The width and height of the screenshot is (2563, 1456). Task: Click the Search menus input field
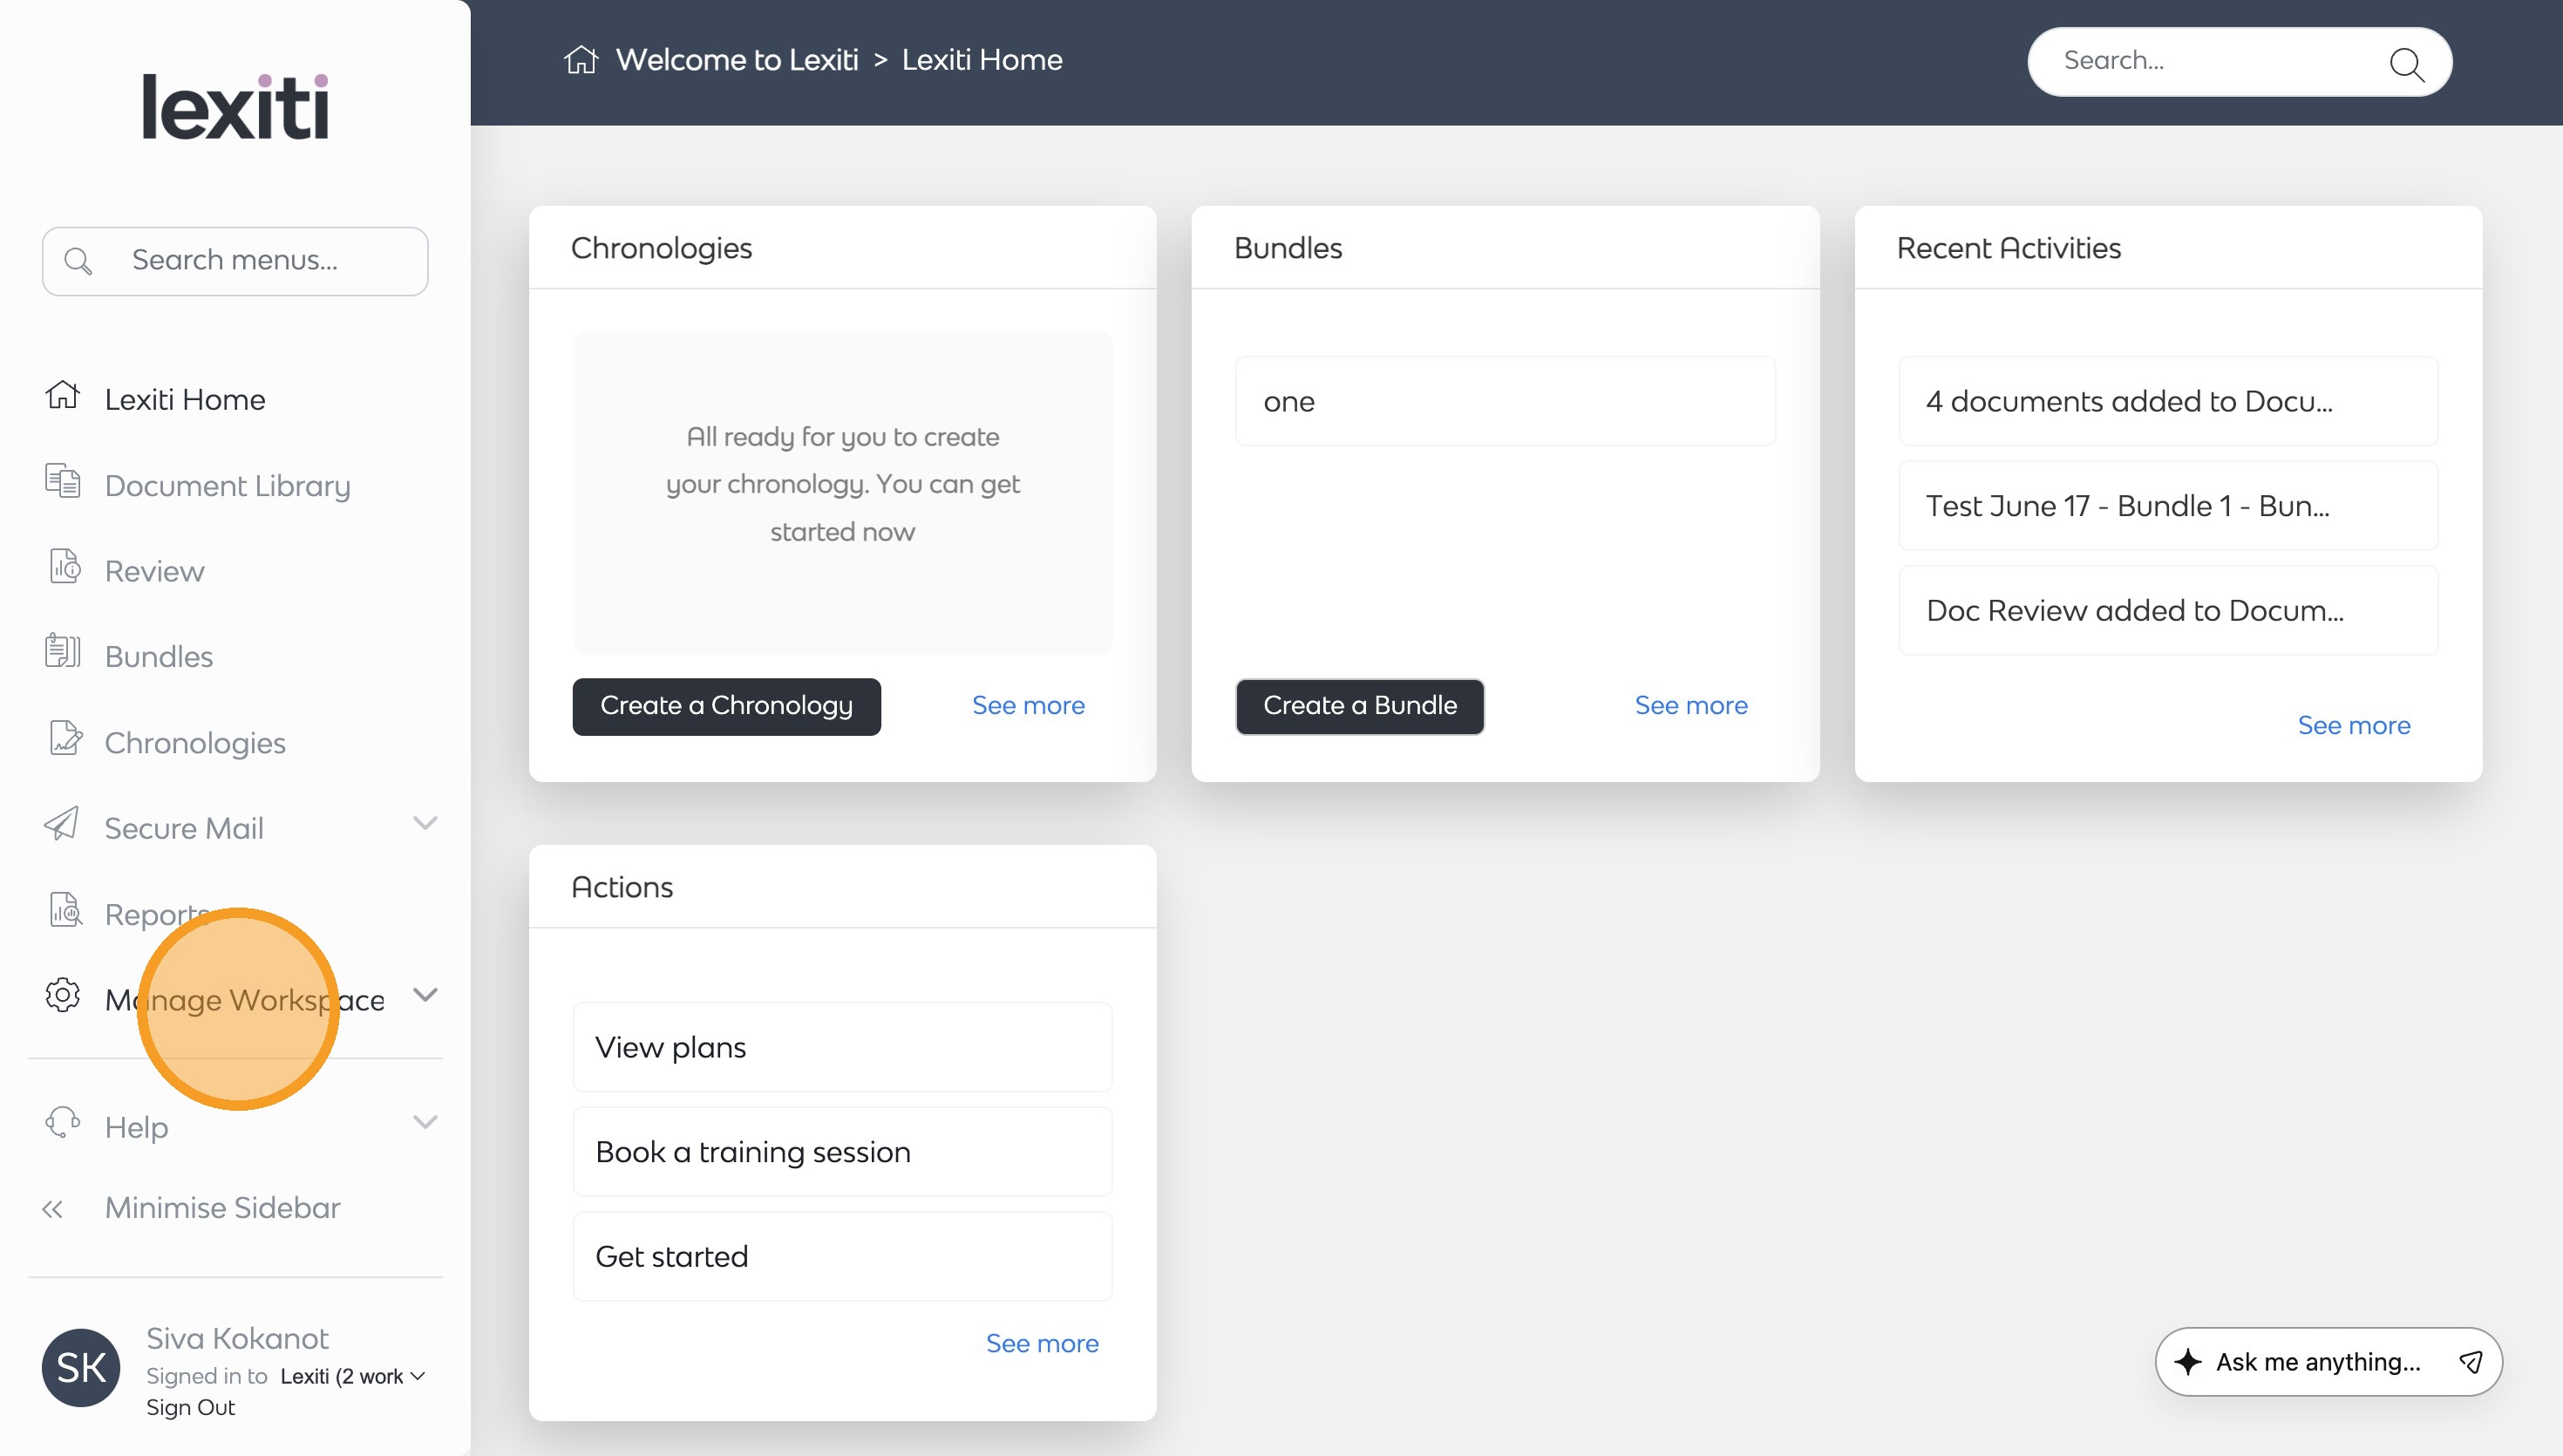[x=236, y=261]
